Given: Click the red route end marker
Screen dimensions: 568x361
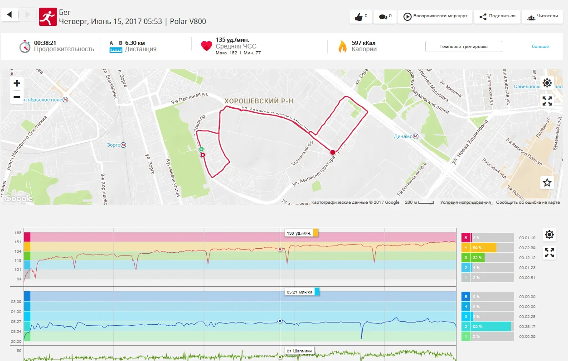Looking at the screenshot, I should point(203,155).
